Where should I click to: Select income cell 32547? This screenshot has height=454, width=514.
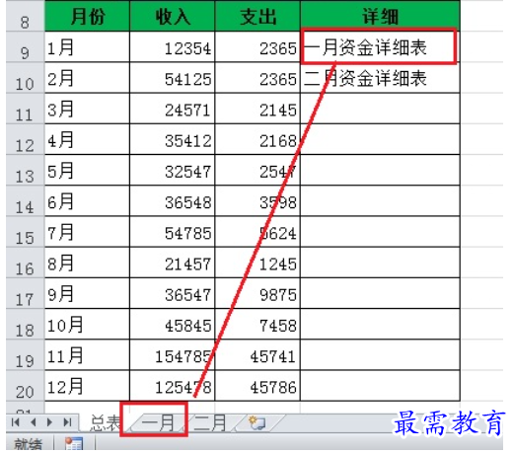click(173, 170)
